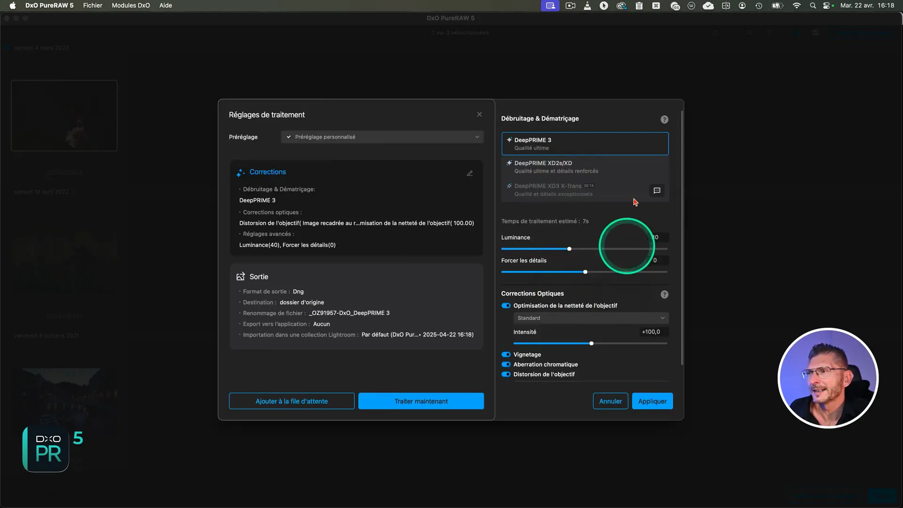Open the Modules DxO menu
The image size is (903, 508).
coord(131,6)
